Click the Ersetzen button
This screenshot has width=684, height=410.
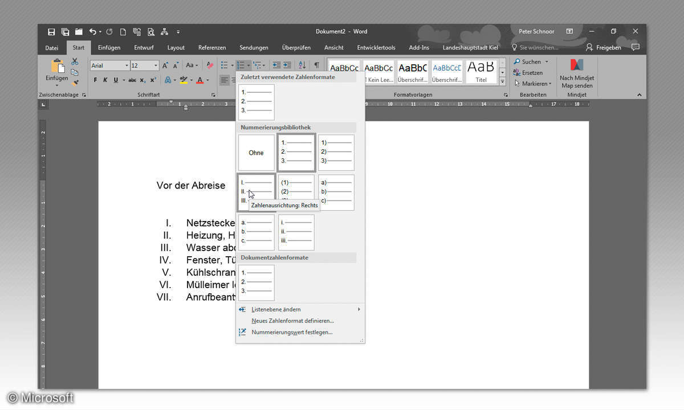[528, 73]
